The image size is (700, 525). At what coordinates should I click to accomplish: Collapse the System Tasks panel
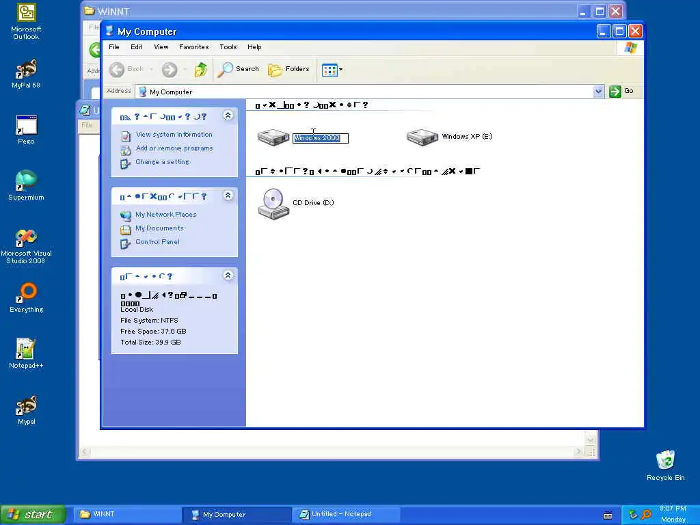pos(228,116)
